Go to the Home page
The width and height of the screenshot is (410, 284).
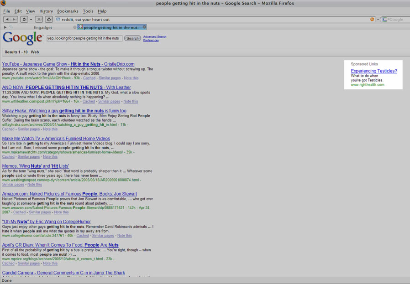49,19
